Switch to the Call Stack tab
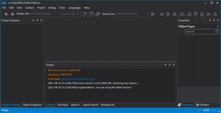Viewport: 221px width, 113px height. 63,105
